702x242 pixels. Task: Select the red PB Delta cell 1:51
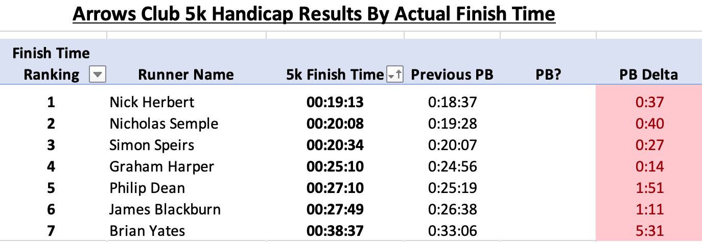point(649,188)
